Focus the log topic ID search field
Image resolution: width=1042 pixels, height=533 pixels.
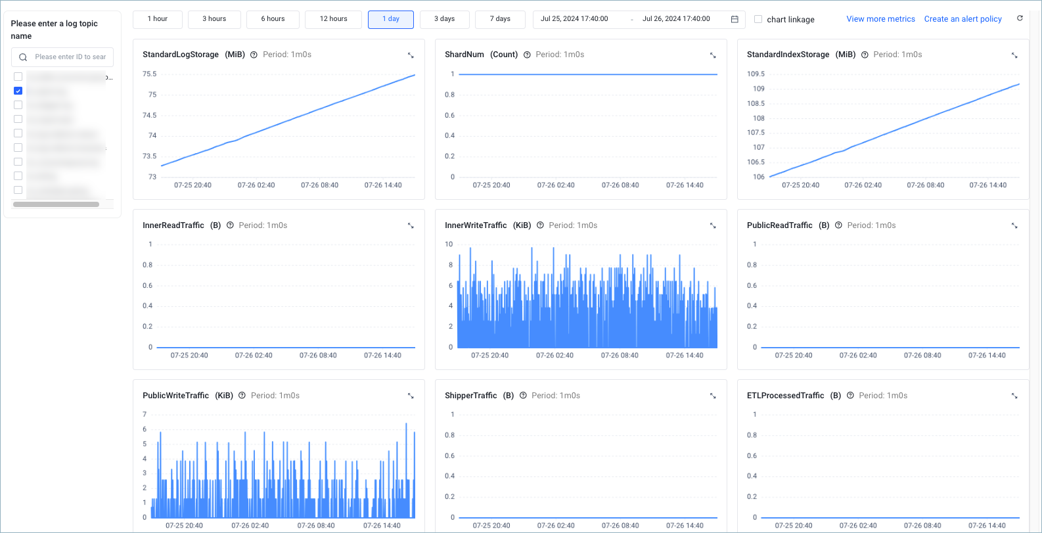(x=62, y=57)
